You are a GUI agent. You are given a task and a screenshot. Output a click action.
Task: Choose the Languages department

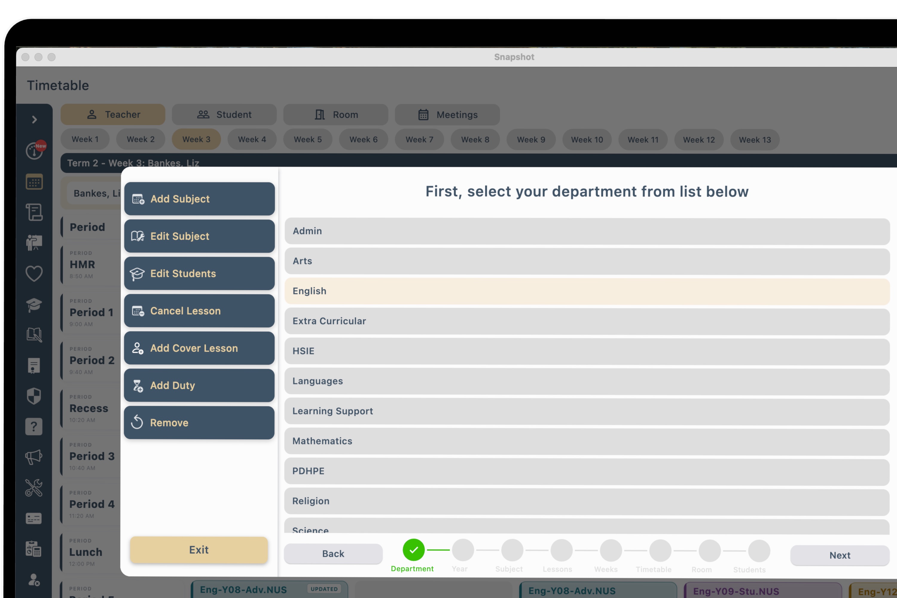pyautogui.click(x=587, y=382)
